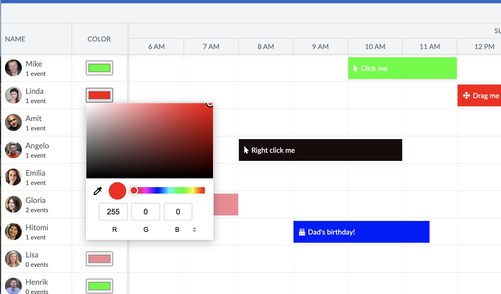Click the move crosshair icon on Drag me

click(x=466, y=95)
